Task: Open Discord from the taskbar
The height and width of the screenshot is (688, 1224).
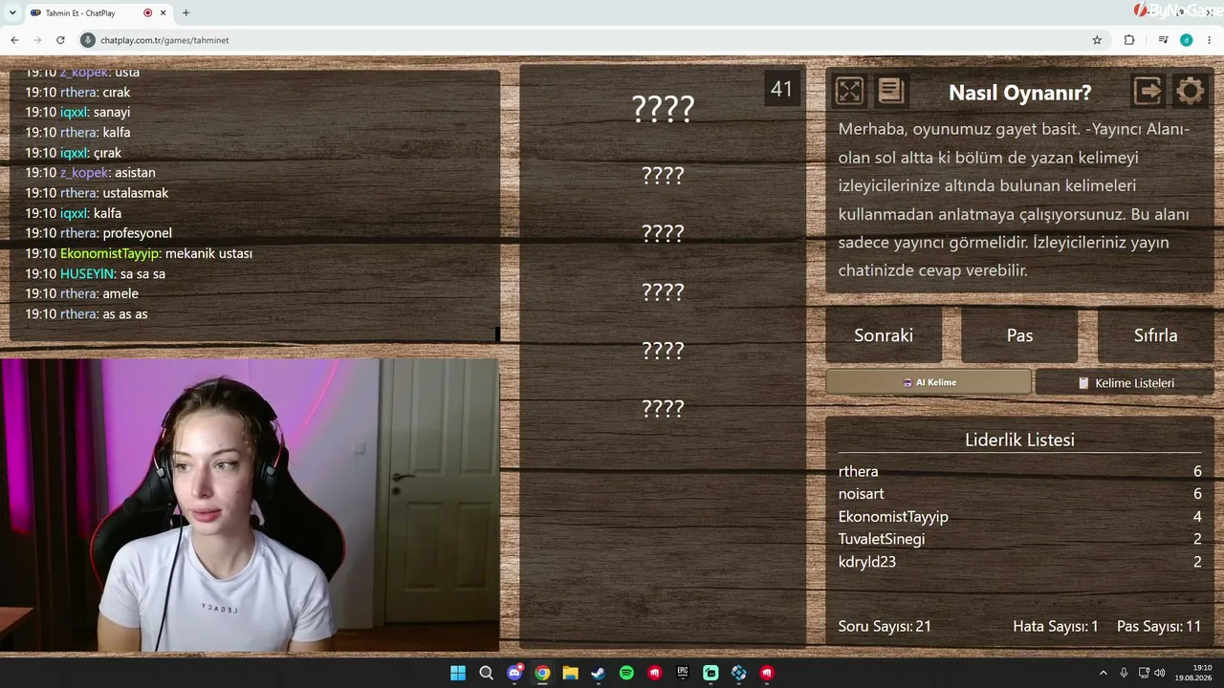Action: (x=514, y=673)
